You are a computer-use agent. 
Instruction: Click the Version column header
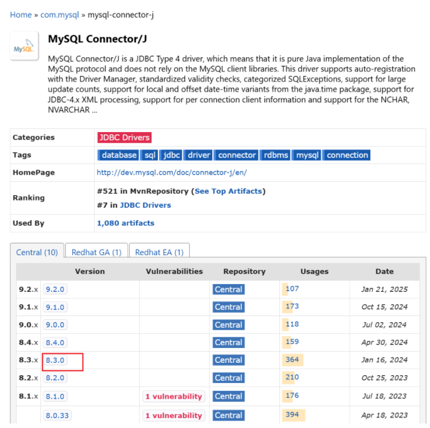90,271
